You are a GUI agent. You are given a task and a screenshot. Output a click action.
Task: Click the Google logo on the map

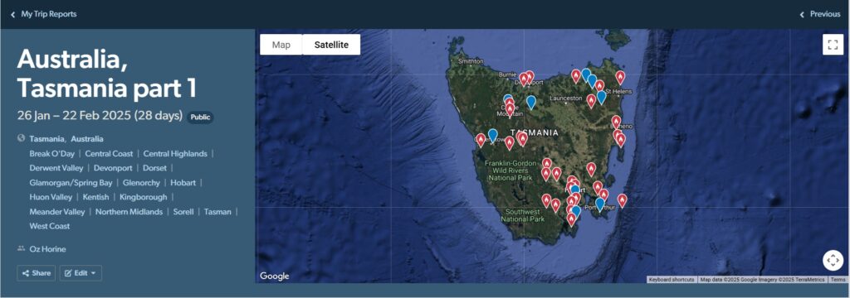274,276
